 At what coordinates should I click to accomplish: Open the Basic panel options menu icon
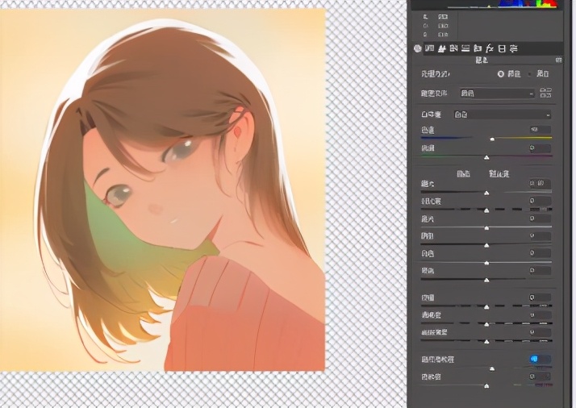[558, 60]
